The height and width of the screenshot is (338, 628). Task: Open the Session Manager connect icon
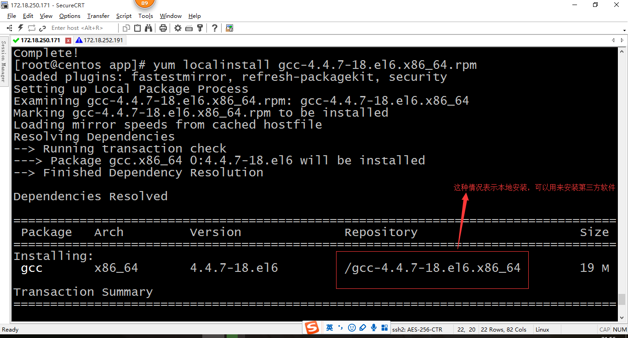coord(10,28)
